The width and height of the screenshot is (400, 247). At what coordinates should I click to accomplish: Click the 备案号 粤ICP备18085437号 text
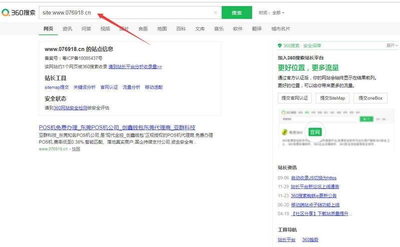point(74,58)
